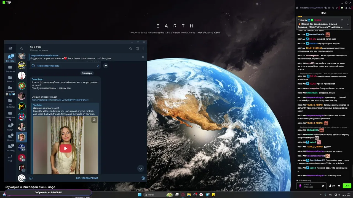Open Kick channel points icon
Screen dimensions: 353x198
[x=332, y=186]
